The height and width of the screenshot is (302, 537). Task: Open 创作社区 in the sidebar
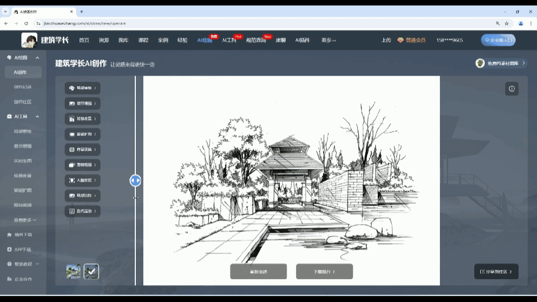coord(22,101)
